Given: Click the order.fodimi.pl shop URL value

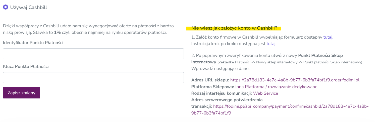Looking at the screenshot, I should pyautogui.click(x=295, y=80).
